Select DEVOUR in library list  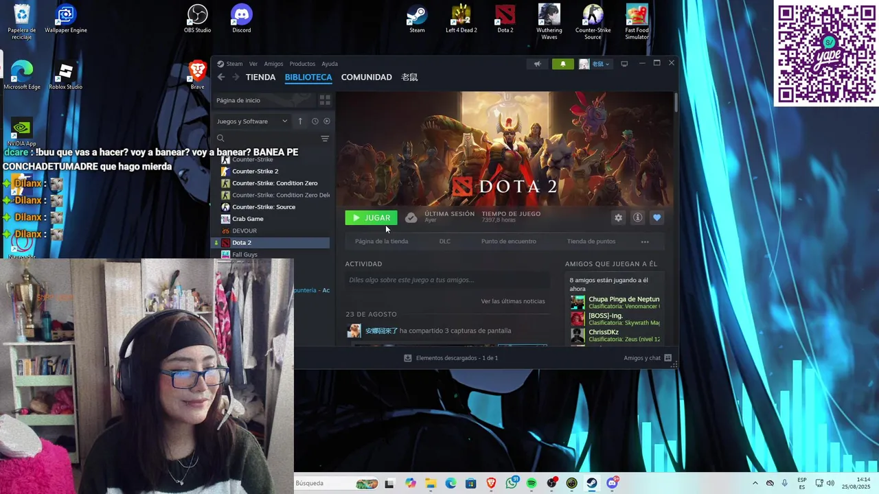point(244,231)
